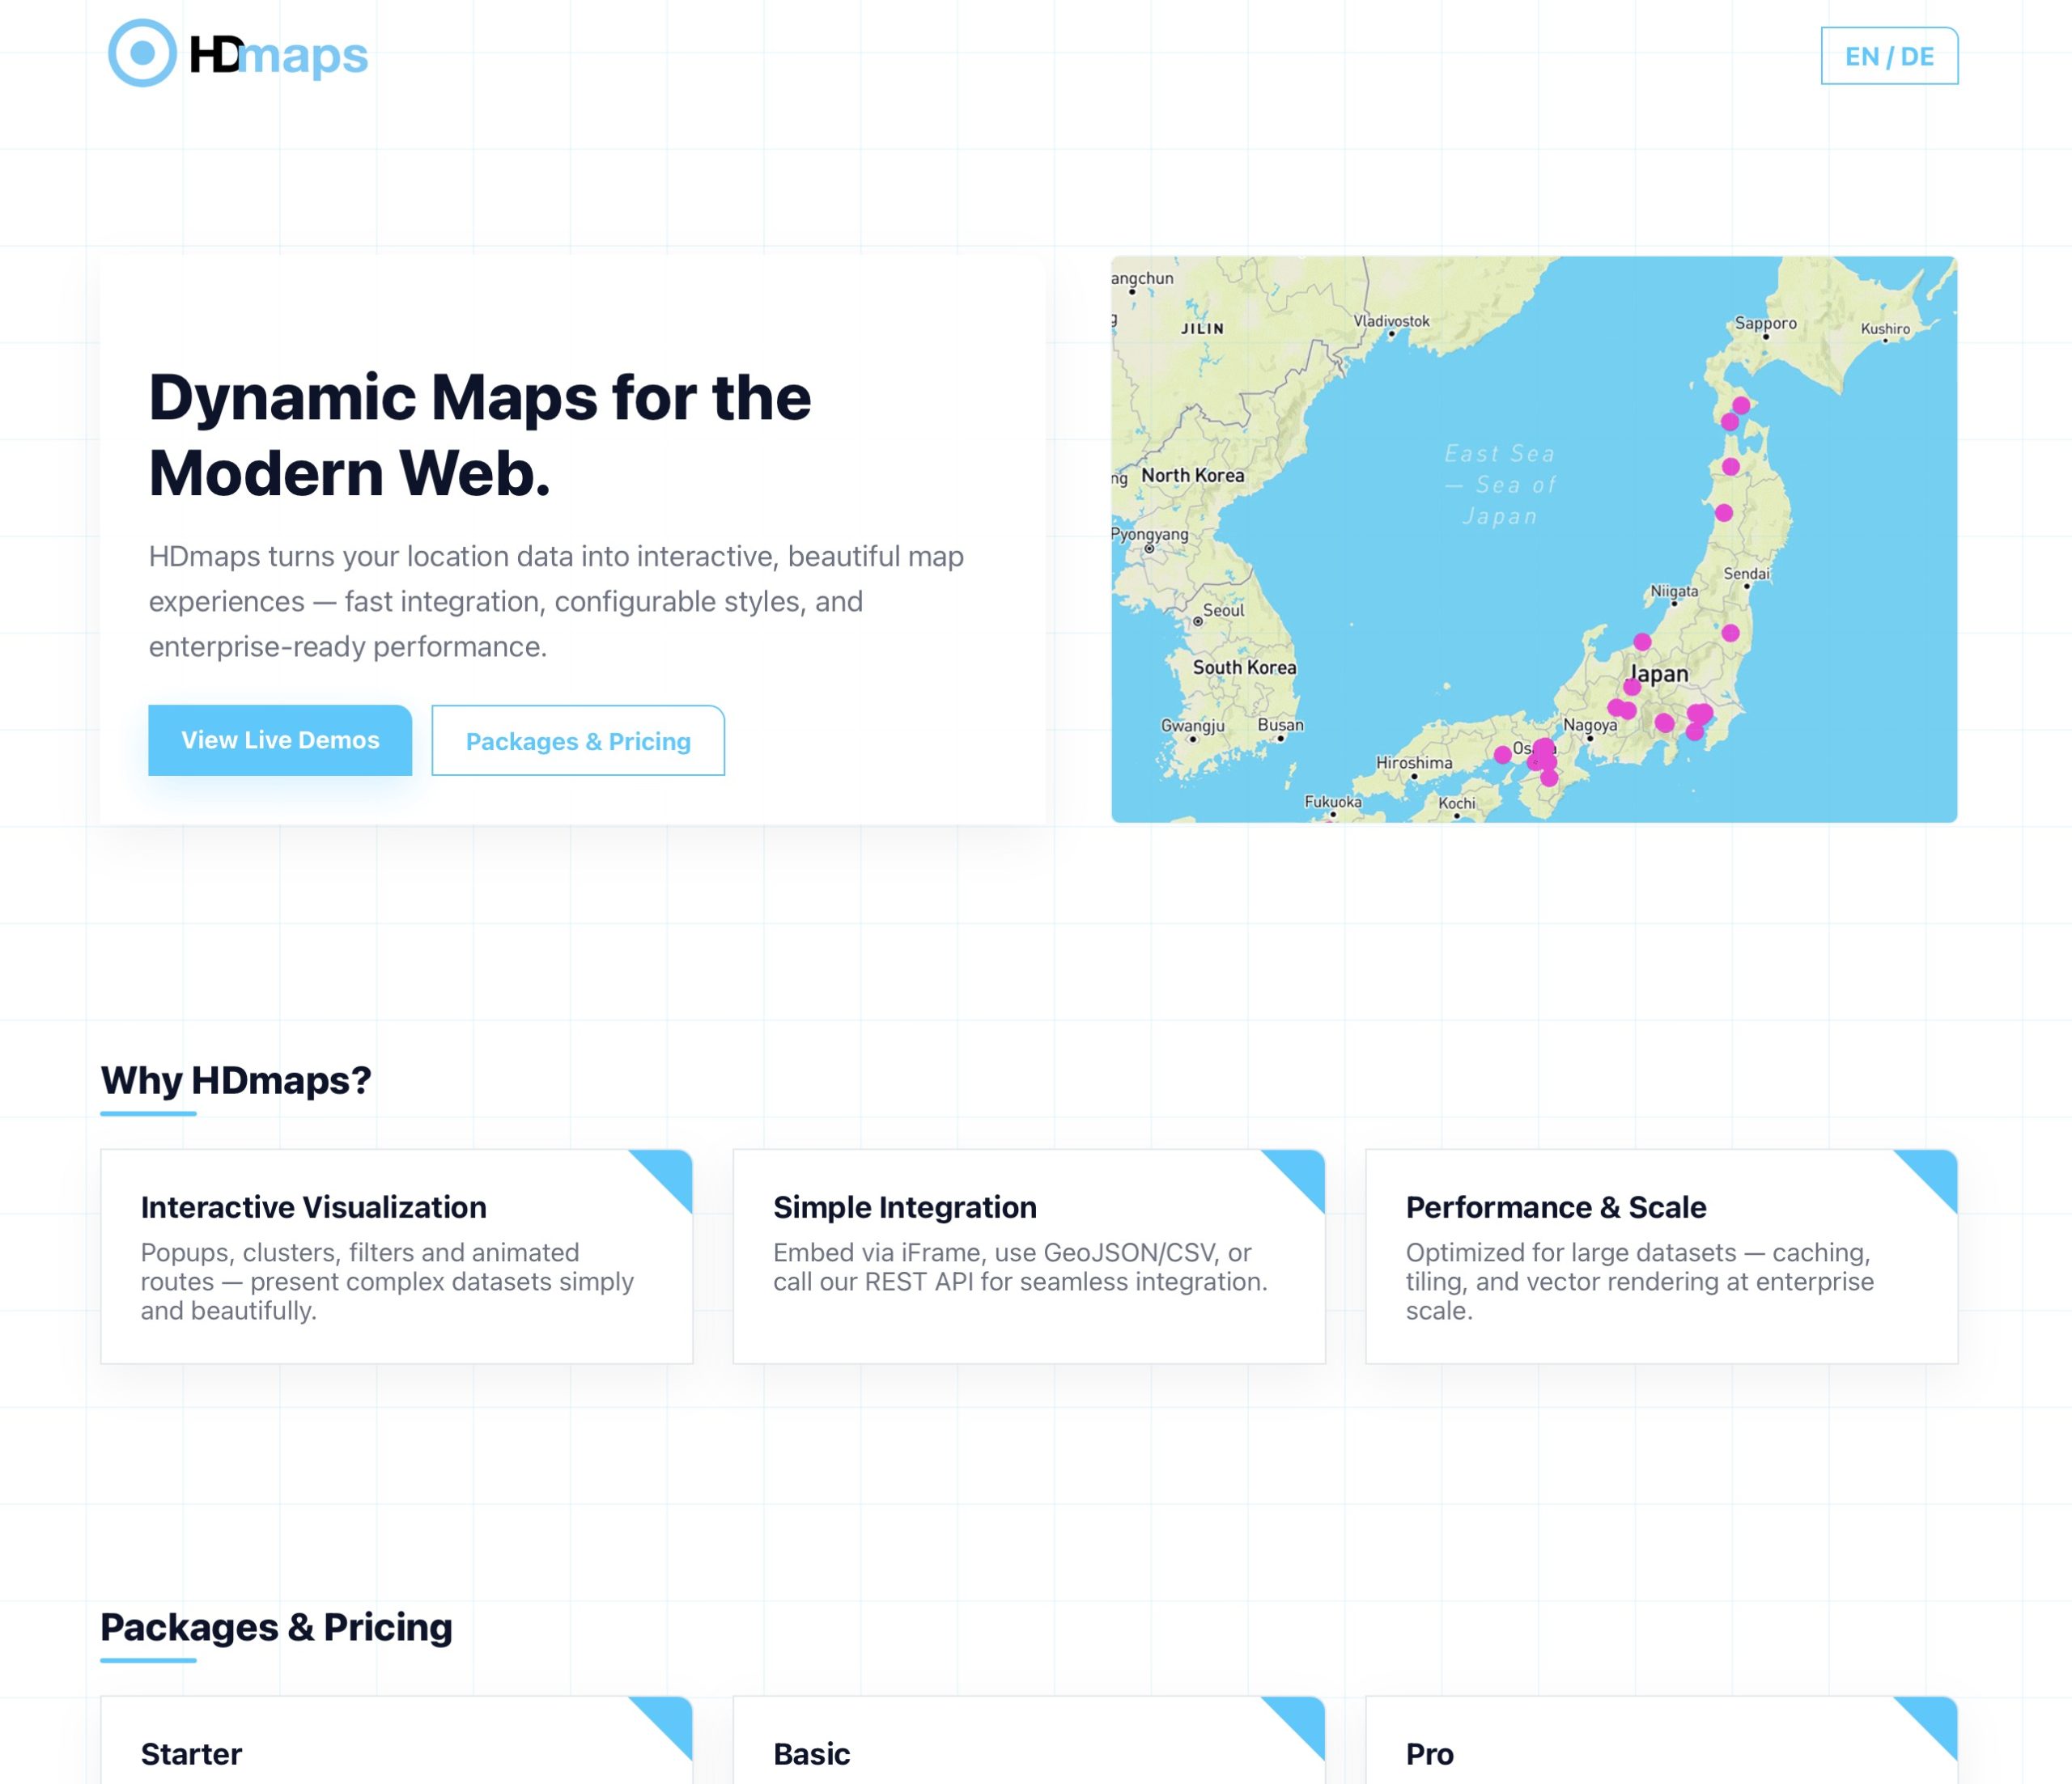Open the Performance & Scale feature card

[x=1660, y=1256]
